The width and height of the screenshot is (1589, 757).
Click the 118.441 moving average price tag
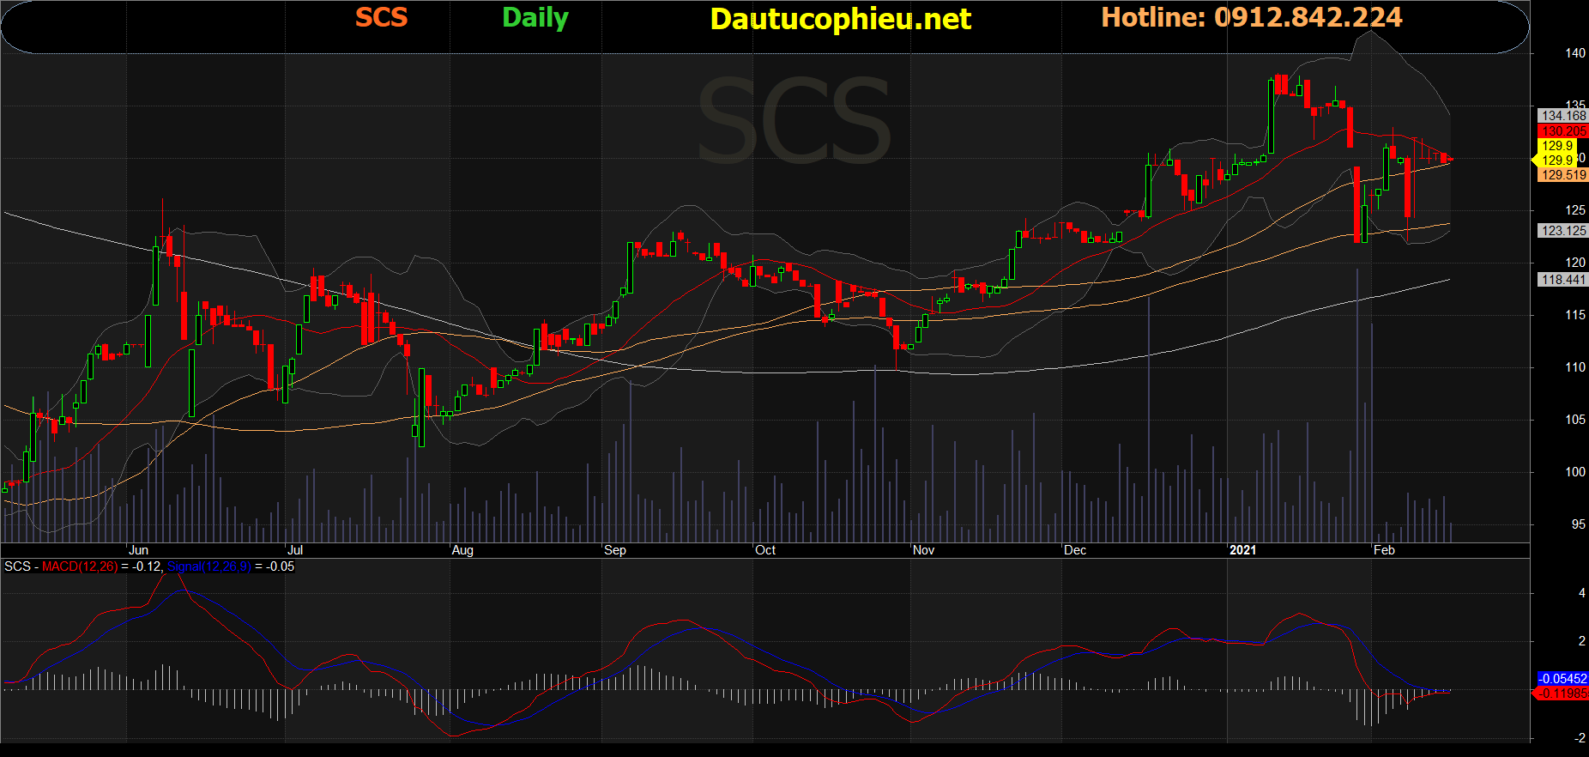pos(1562,280)
